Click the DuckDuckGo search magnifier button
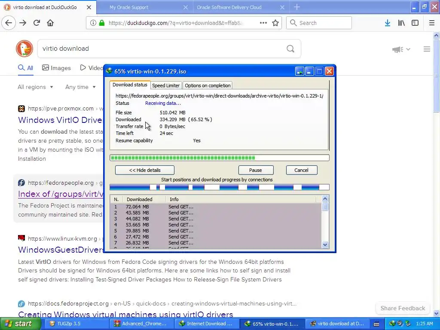 290,49
